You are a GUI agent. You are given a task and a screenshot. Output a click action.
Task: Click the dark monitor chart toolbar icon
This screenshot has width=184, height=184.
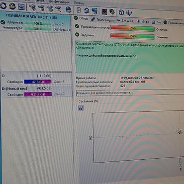coord(104,11)
